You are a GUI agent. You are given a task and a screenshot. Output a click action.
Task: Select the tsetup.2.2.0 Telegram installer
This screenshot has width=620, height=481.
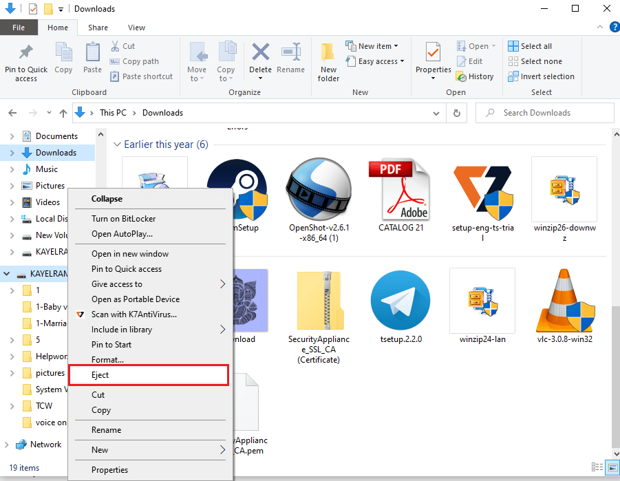pyautogui.click(x=401, y=306)
